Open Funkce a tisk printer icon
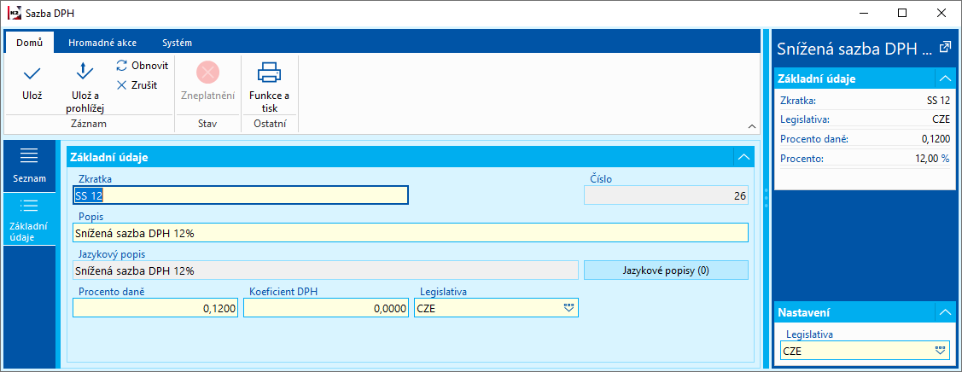The height and width of the screenshot is (372, 962). pyautogui.click(x=269, y=73)
